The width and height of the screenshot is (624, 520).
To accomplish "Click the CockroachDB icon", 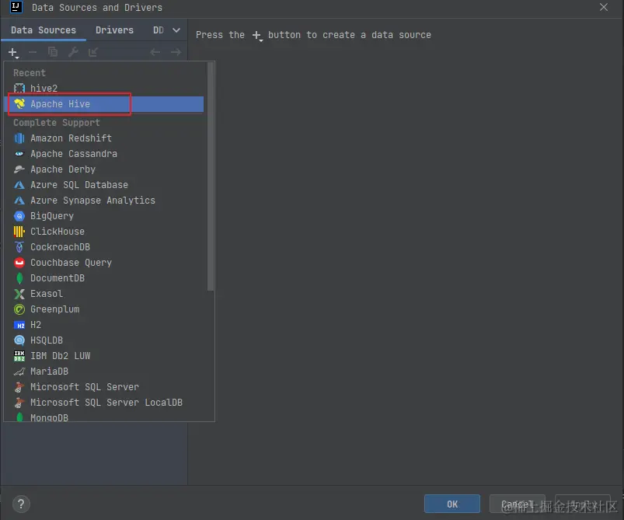I will [x=19, y=247].
